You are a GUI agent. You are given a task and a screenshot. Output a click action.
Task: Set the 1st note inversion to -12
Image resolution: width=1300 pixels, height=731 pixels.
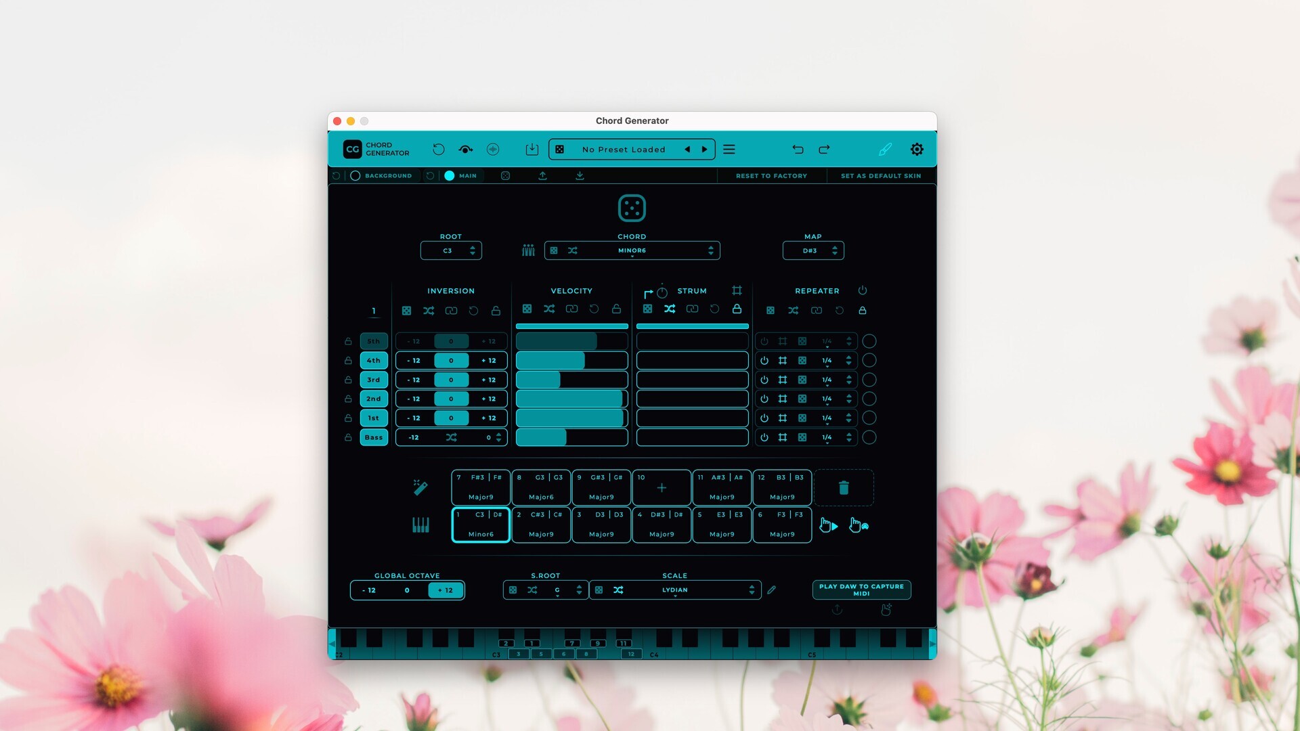pos(414,418)
